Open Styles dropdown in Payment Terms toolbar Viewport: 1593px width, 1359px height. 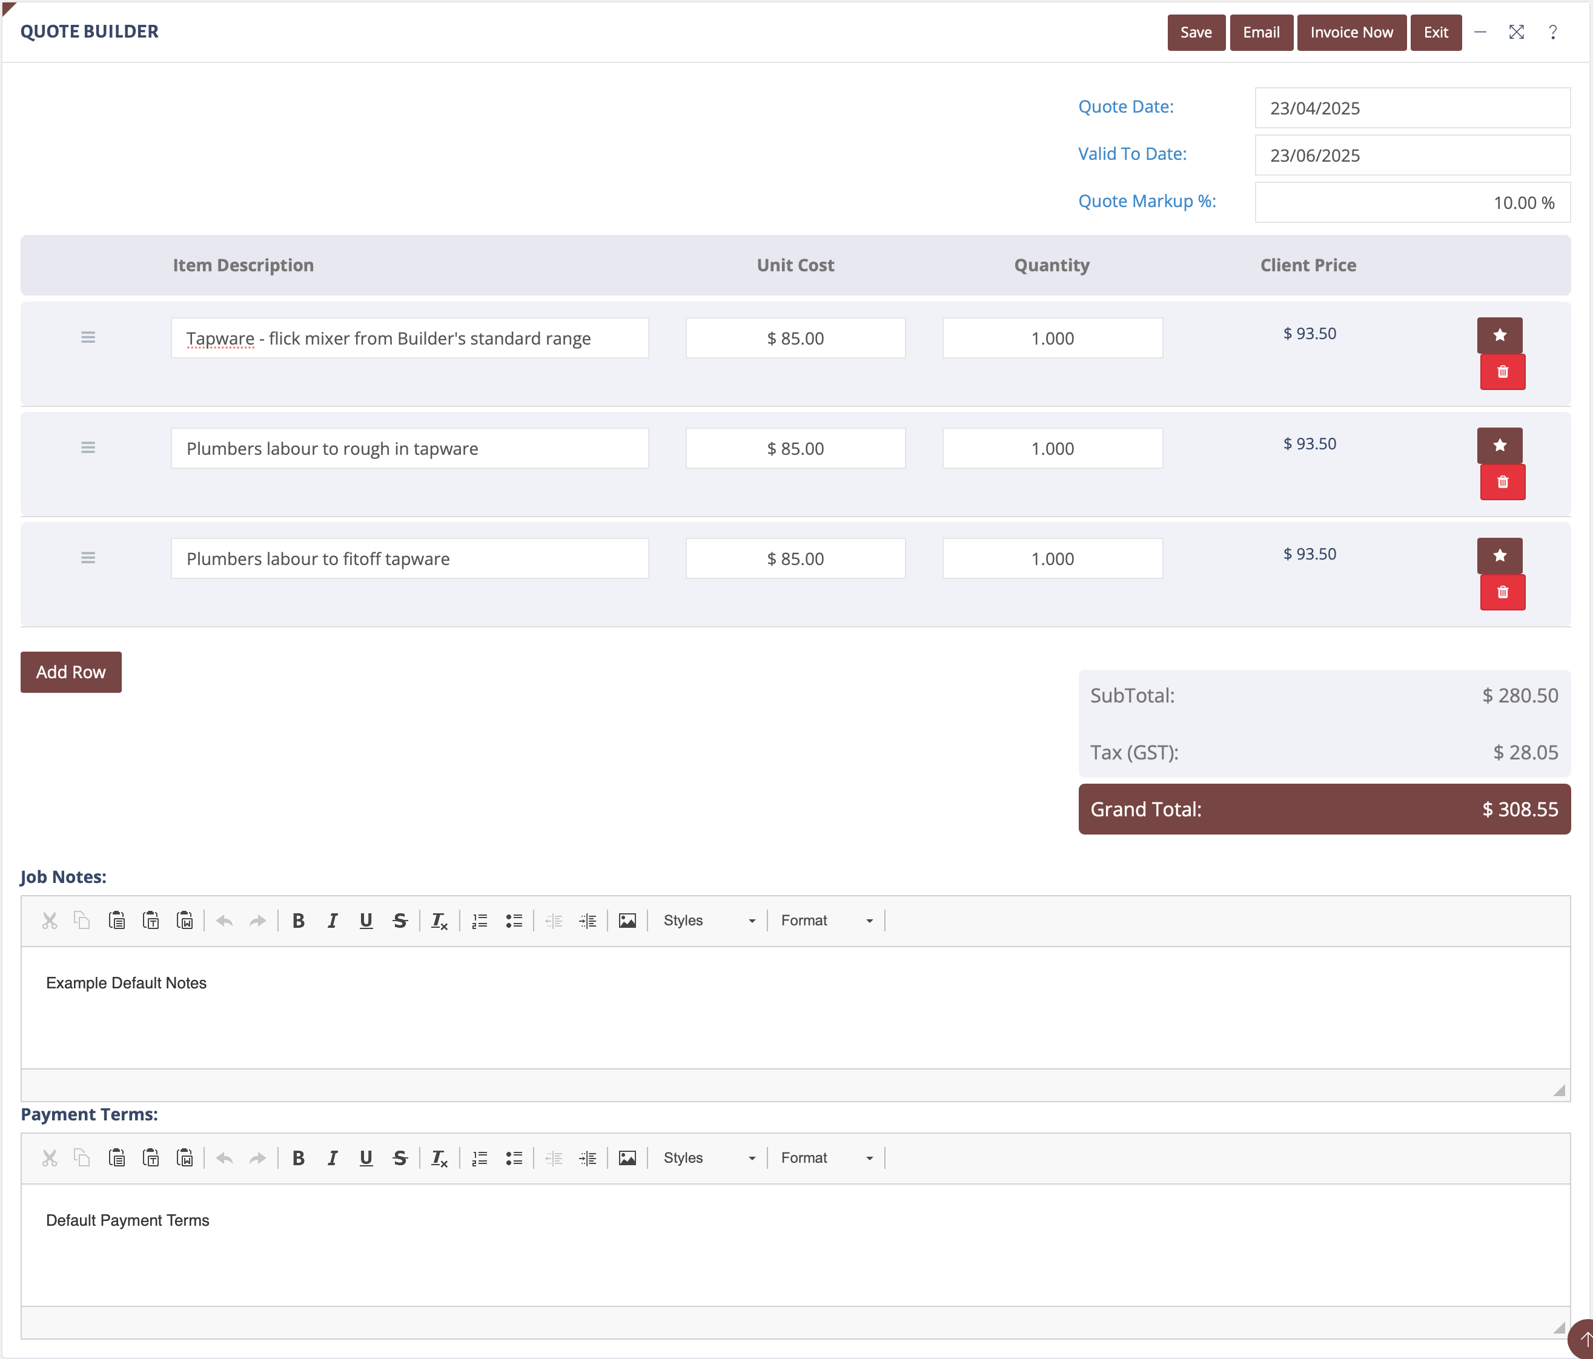(x=708, y=1159)
